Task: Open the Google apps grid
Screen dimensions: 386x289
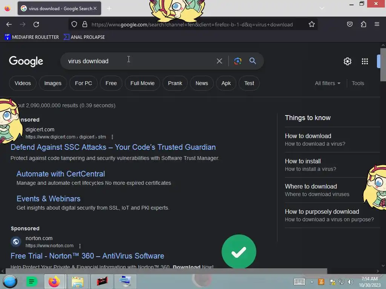Action: point(365,61)
